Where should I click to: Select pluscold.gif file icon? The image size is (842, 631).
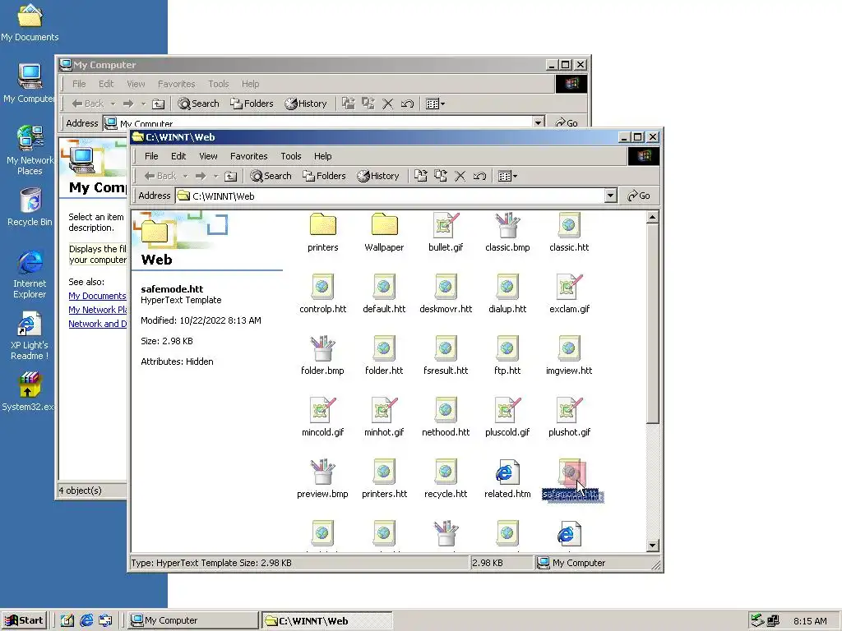[x=507, y=409]
